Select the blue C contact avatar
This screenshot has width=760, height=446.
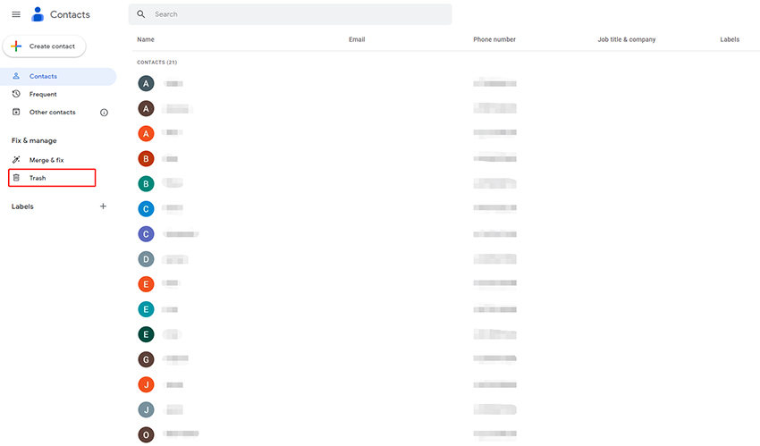[146, 209]
